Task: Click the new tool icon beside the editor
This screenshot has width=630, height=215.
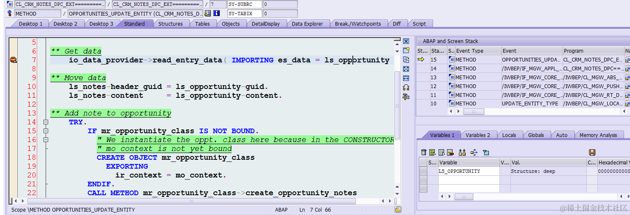Action: 406,50
